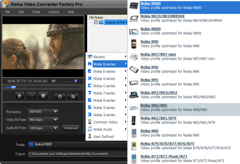Screen dimensions: 240x164
Task: Choose the Nokia N82/N81/N79 profile link
Action: click(158, 118)
